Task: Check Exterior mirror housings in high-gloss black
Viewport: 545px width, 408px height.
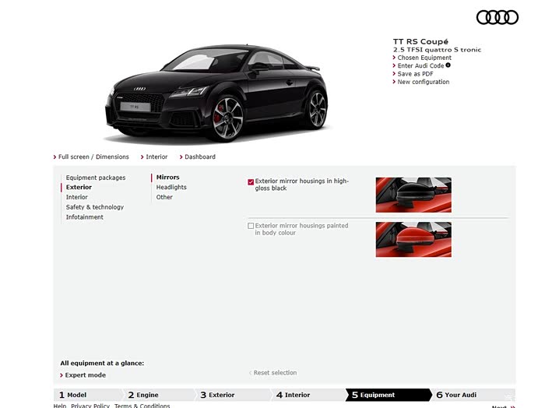Action: pyautogui.click(x=251, y=182)
